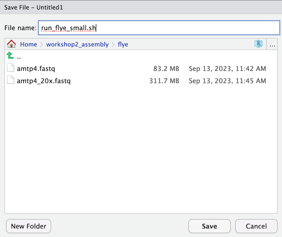
Task: Click the 11:42 AM modified date
Action: click(227, 69)
